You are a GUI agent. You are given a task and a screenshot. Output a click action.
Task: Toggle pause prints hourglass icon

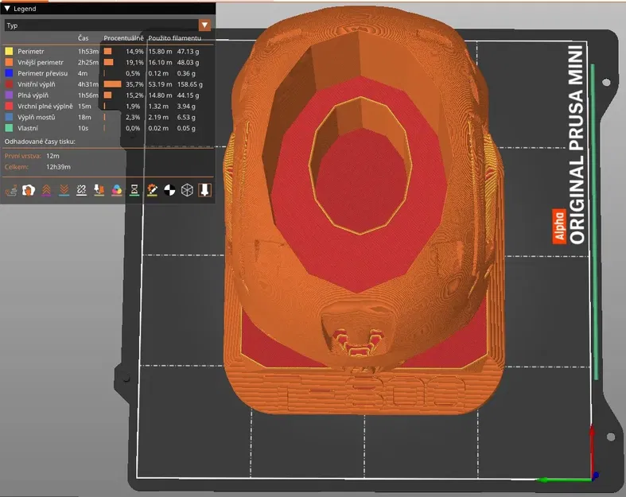click(x=134, y=190)
